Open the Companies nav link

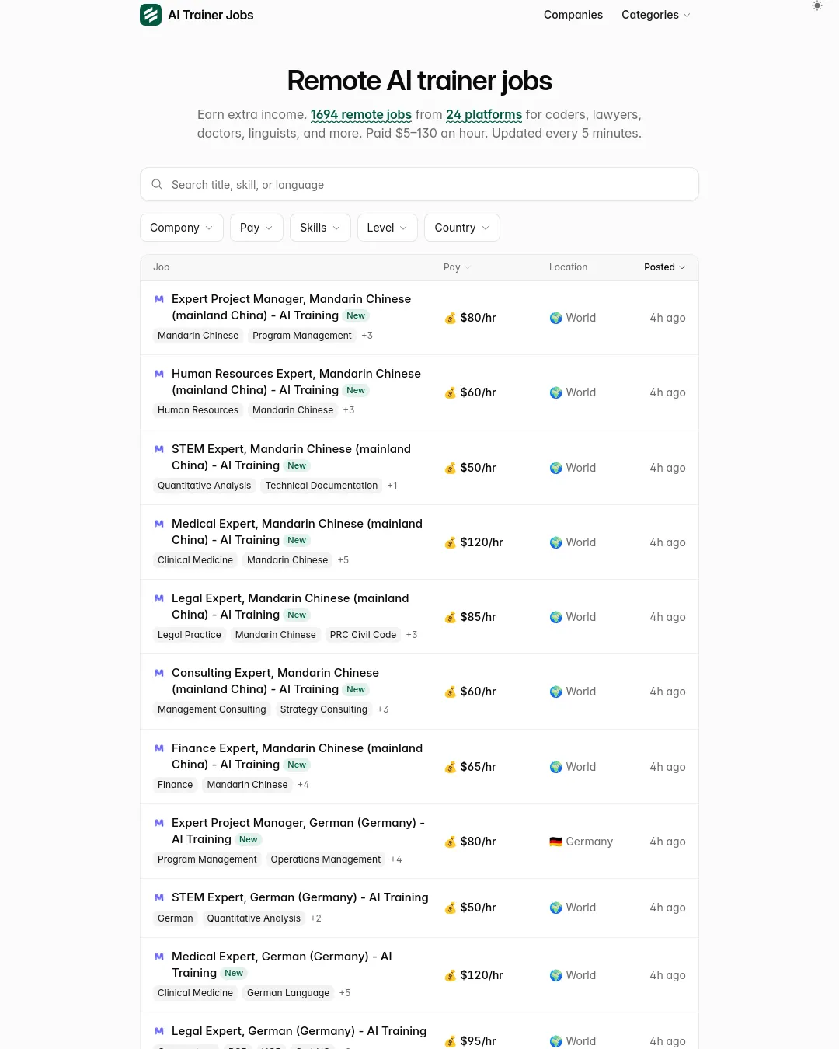[x=573, y=15]
